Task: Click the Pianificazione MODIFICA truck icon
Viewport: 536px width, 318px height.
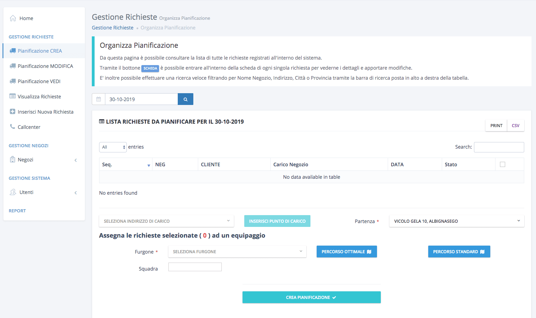Action: (13, 66)
